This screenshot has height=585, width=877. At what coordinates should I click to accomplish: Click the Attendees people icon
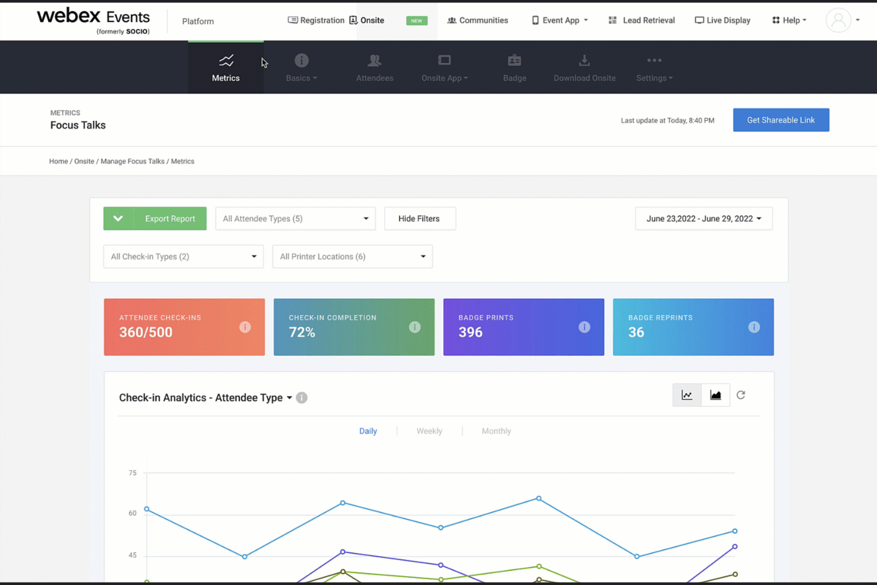click(375, 60)
